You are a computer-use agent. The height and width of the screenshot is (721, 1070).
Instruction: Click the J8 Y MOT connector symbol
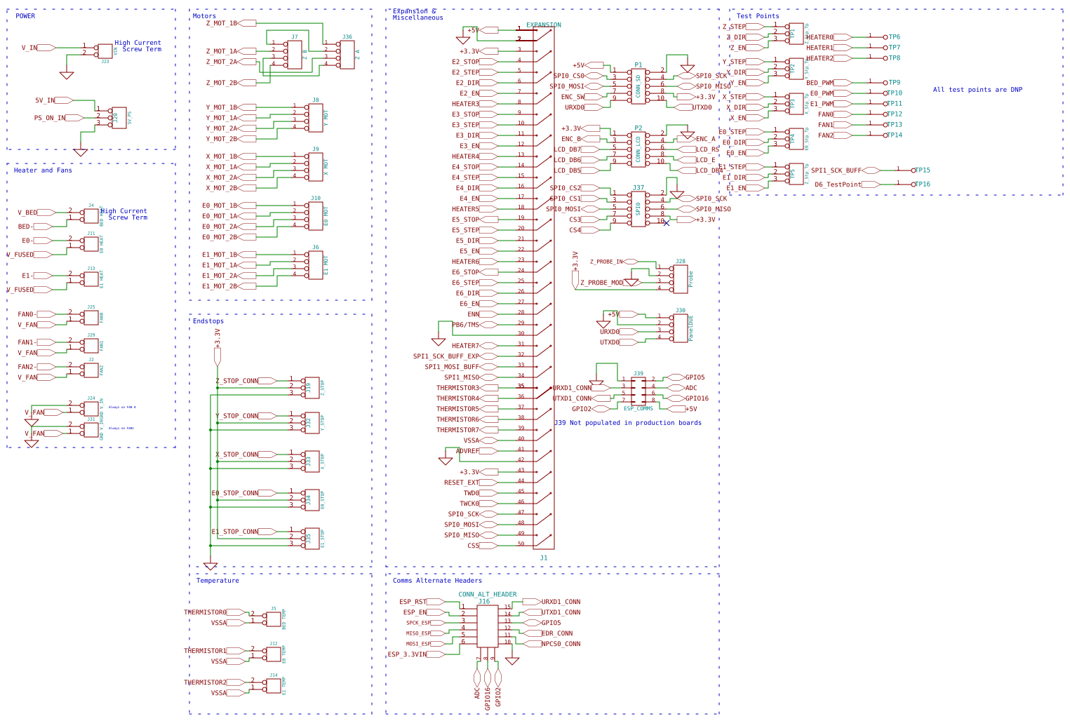tap(316, 118)
